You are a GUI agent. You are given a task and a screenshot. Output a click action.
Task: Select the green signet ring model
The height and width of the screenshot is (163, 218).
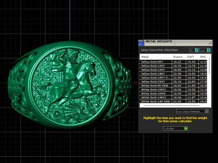pos(69,85)
